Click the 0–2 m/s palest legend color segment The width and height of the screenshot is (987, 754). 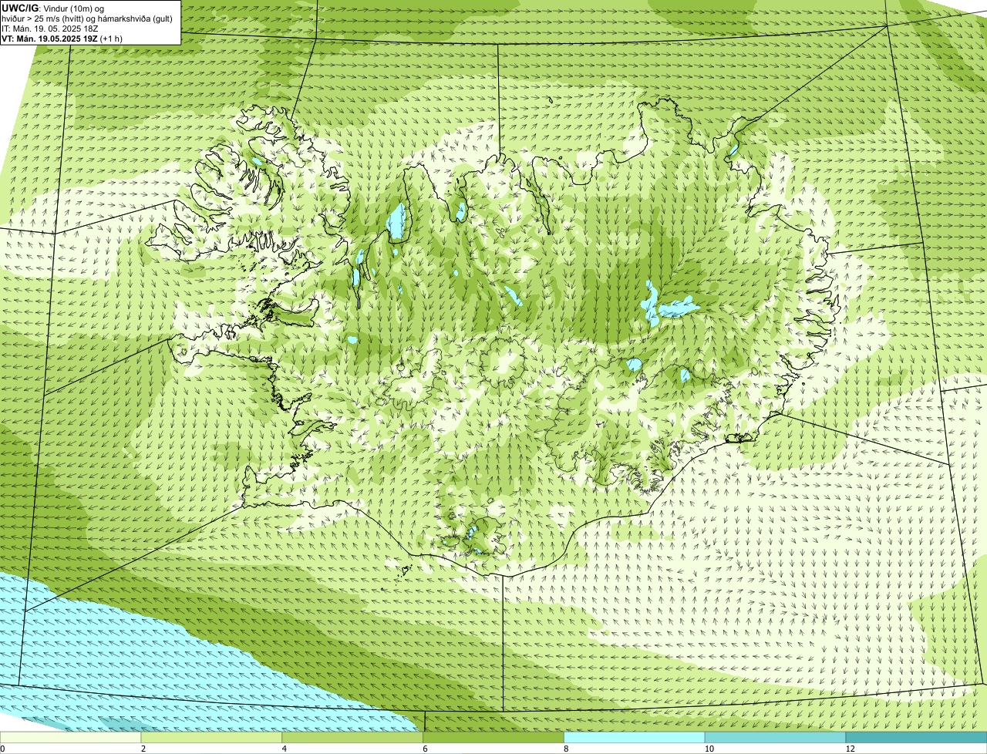(x=71, y=738)
